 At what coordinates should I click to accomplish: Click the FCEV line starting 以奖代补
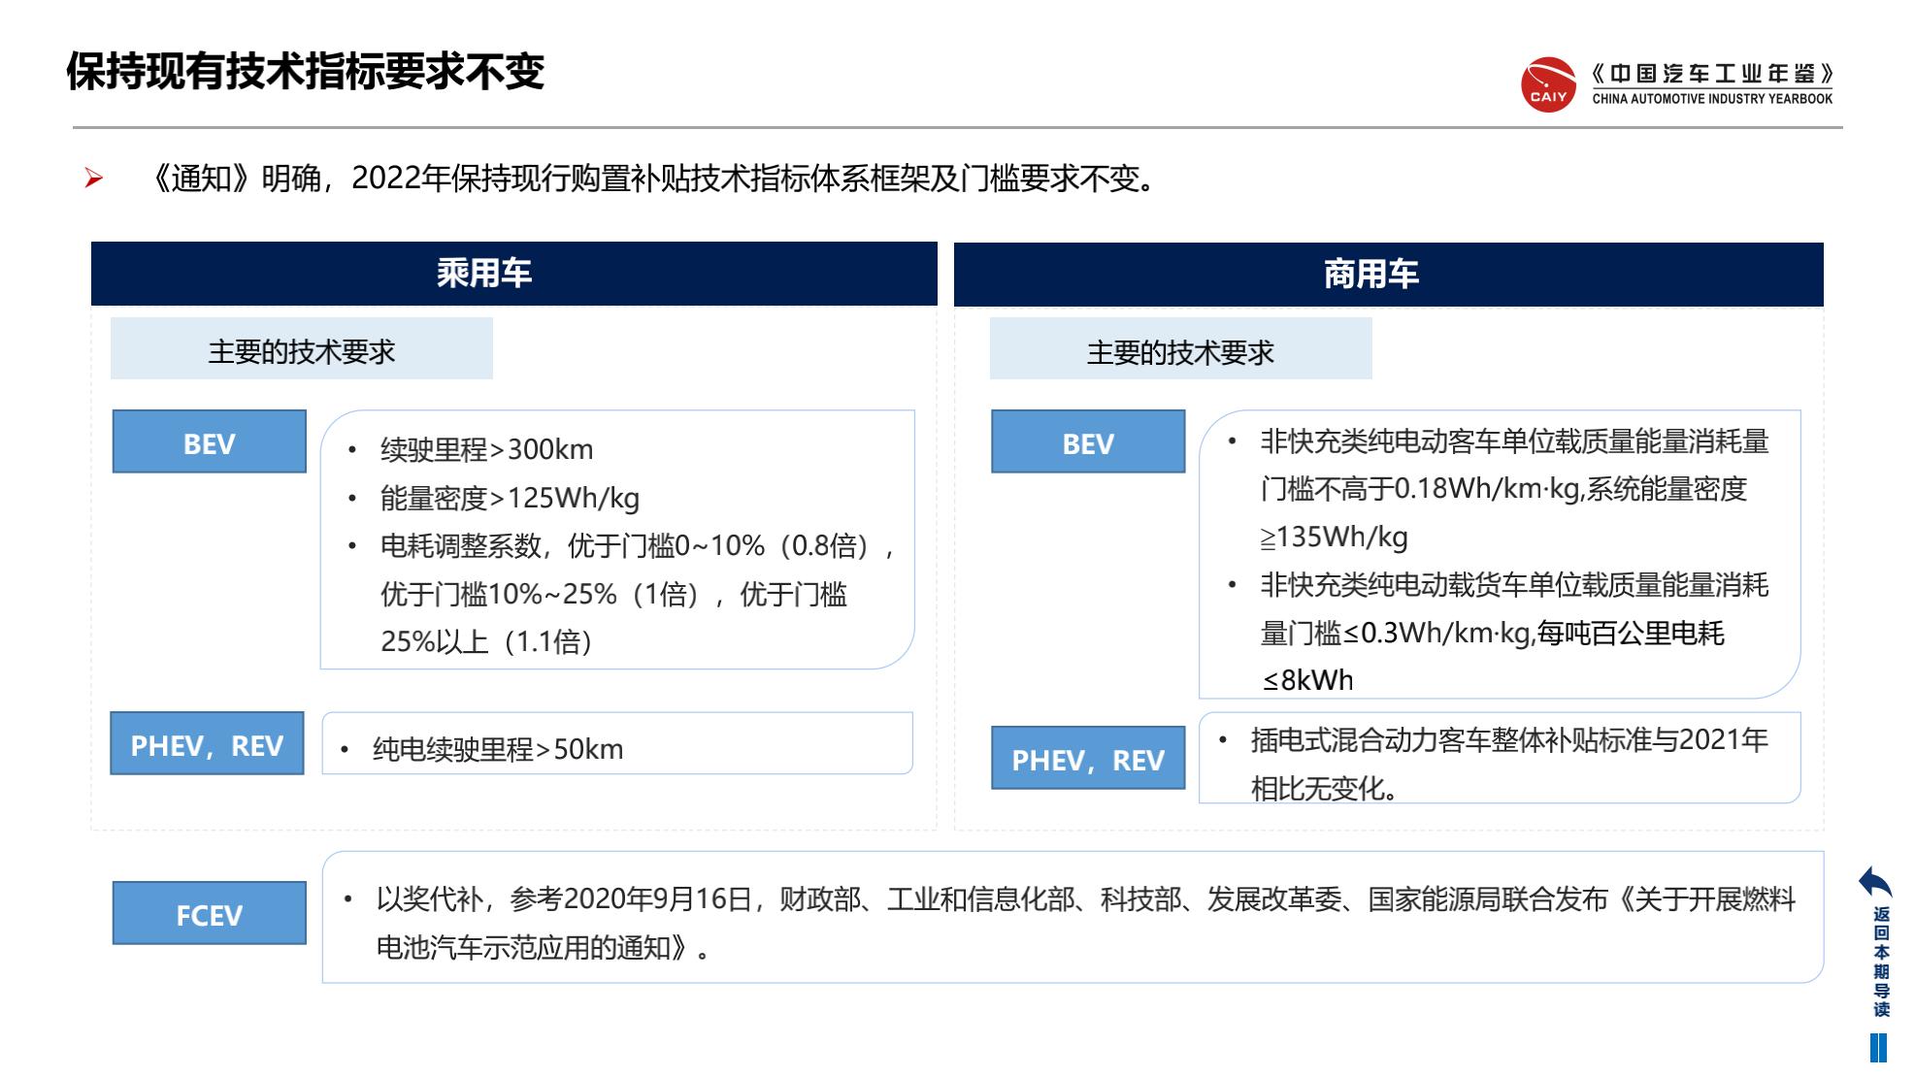1086,899
